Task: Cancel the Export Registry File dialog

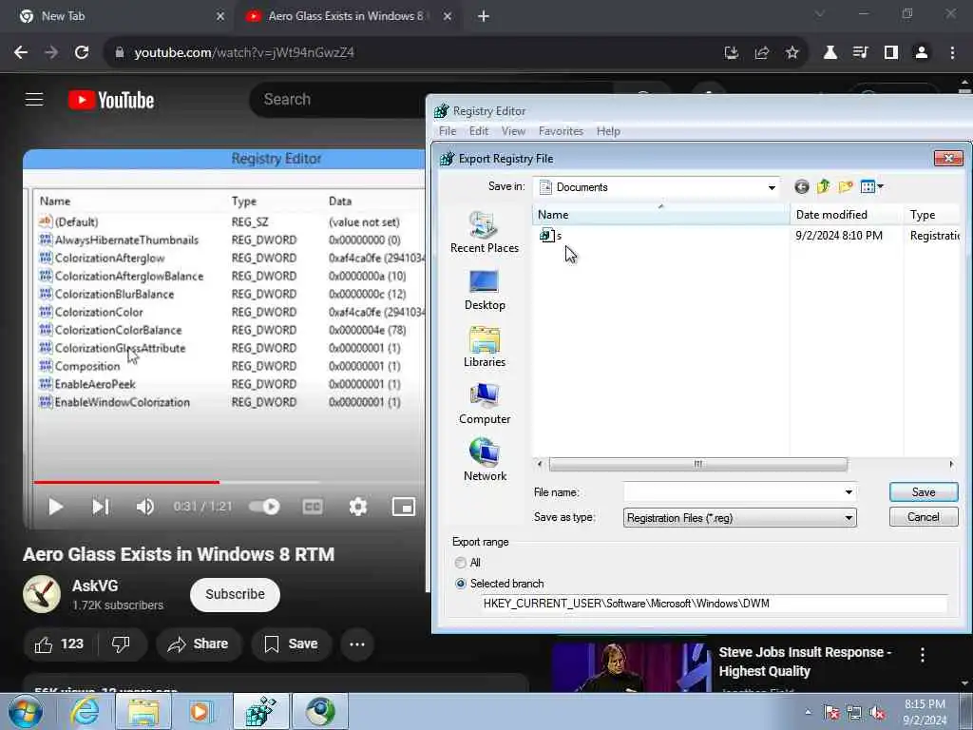Action: 924,517
